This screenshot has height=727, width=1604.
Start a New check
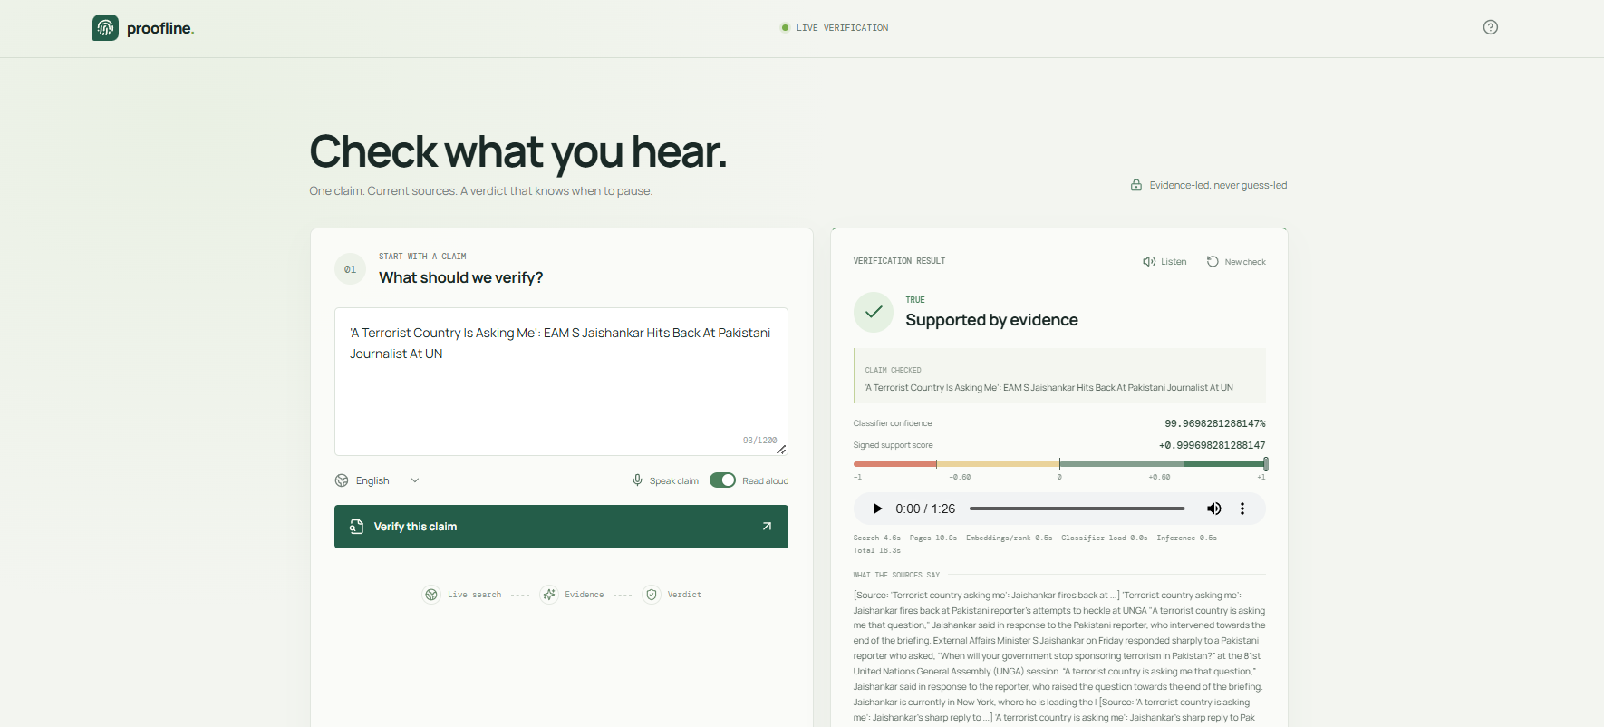click(1236, 262)
